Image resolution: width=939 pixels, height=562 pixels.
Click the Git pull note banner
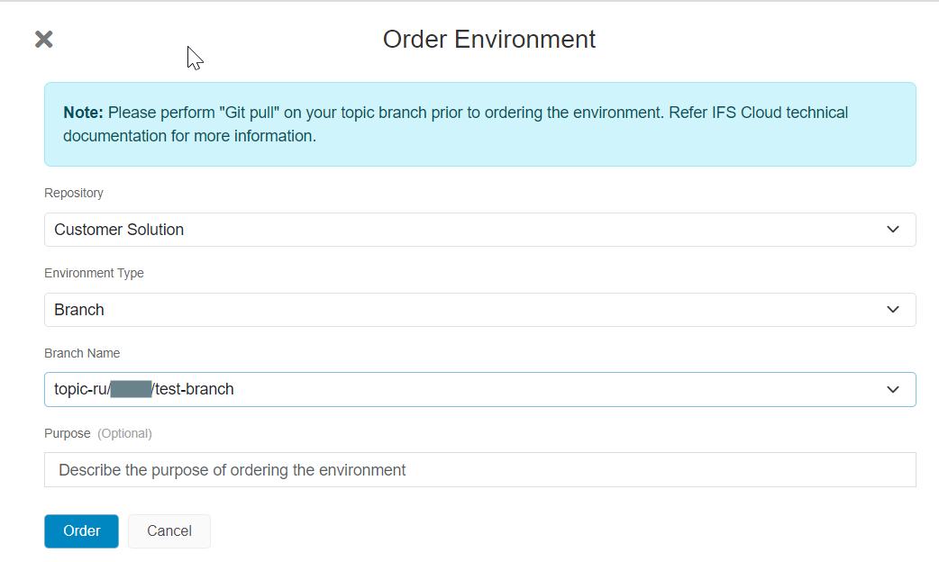[478, 124]
